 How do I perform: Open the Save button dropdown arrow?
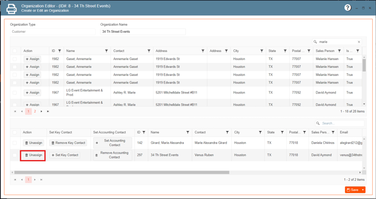tap(363, 190)
